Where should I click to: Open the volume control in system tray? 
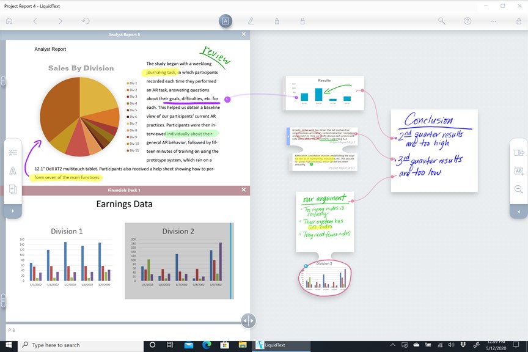pos(451,345)
